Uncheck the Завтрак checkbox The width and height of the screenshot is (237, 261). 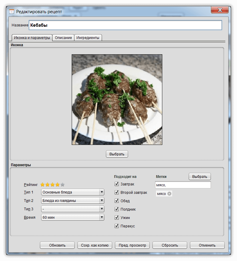117,184
